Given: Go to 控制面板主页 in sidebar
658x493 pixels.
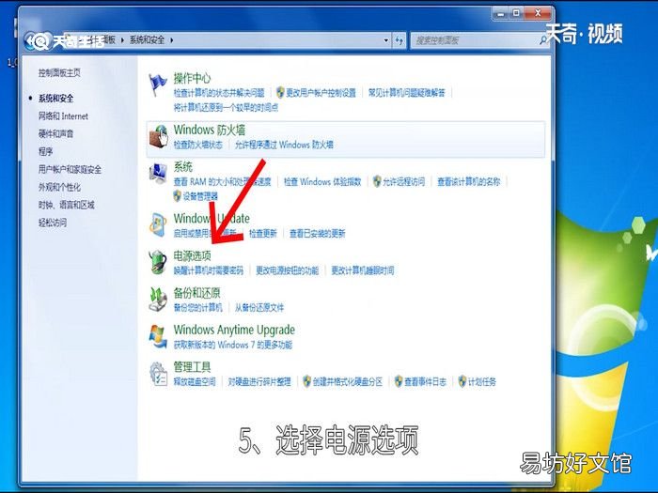Looking at the screenshot, I should pos(59,72).
